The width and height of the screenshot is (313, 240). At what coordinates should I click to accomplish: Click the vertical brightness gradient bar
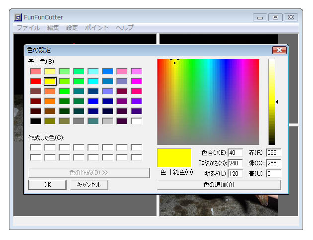(272, 102)
